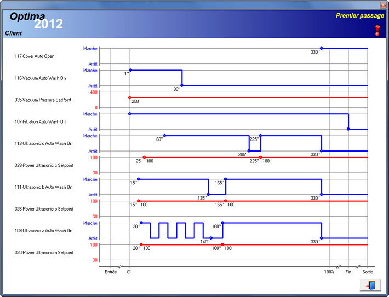Select the 135'' marker on Ultrasonic b Auto Wash
Screen dimensions: 389x297
coord(208,195)
